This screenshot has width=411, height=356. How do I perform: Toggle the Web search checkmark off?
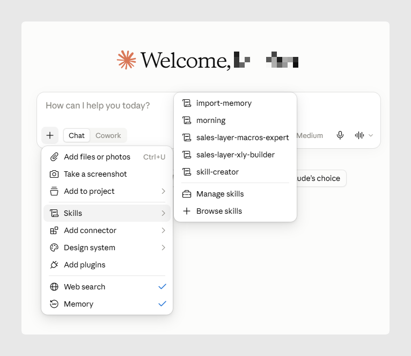tap(162, 287)
